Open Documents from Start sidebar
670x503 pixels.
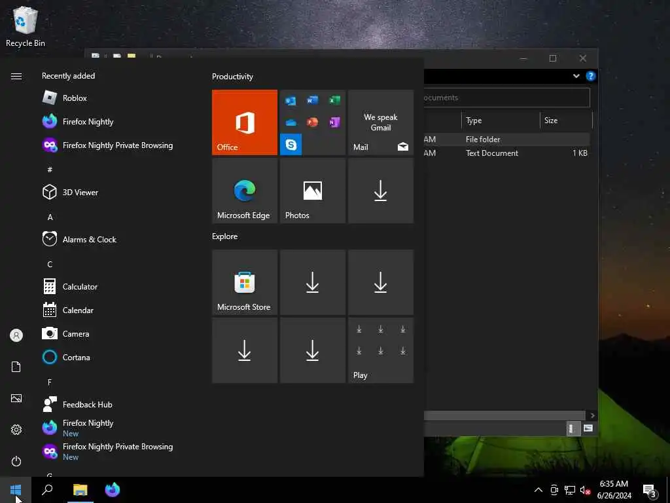tap(16, 367)
